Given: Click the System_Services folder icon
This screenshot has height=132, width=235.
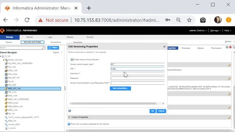Looking at the screenshot, I should (x=6, y=60).
